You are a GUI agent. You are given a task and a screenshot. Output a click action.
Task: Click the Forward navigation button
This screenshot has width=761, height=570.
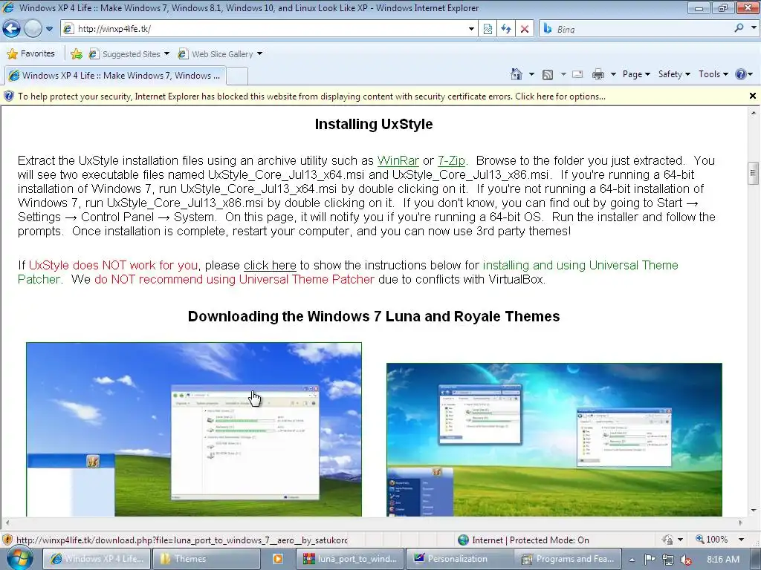click(33, 29)
